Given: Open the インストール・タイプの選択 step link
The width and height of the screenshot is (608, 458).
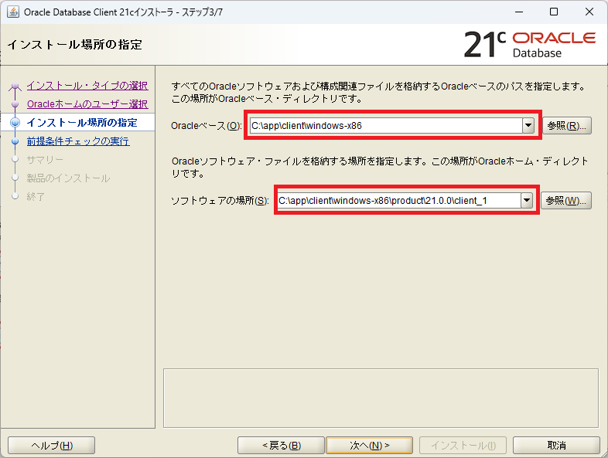Looking at the screenshot, I should [87, 86].
